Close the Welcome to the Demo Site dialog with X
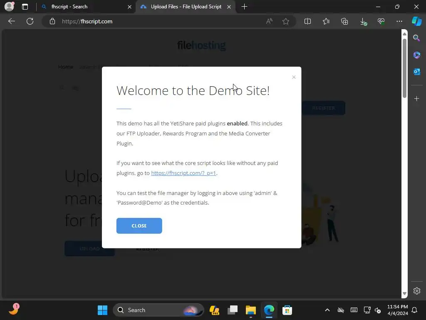 [x=294, y=77]
